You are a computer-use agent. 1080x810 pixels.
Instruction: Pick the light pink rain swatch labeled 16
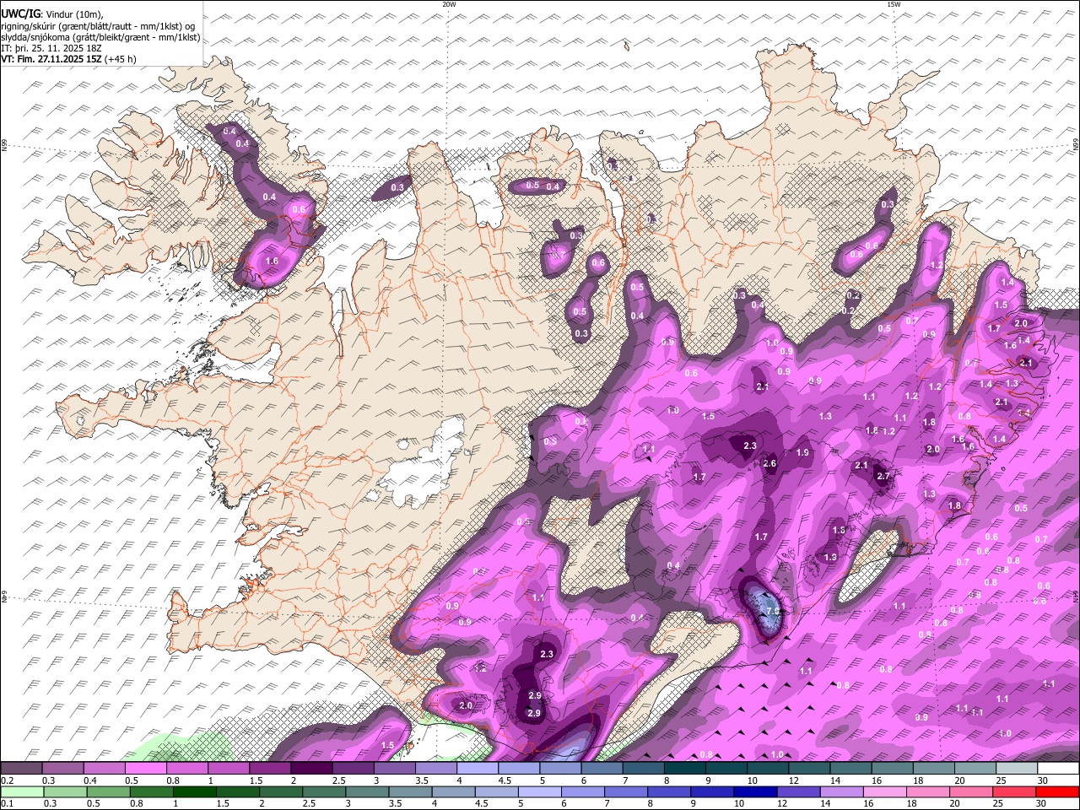coord(883,792)
